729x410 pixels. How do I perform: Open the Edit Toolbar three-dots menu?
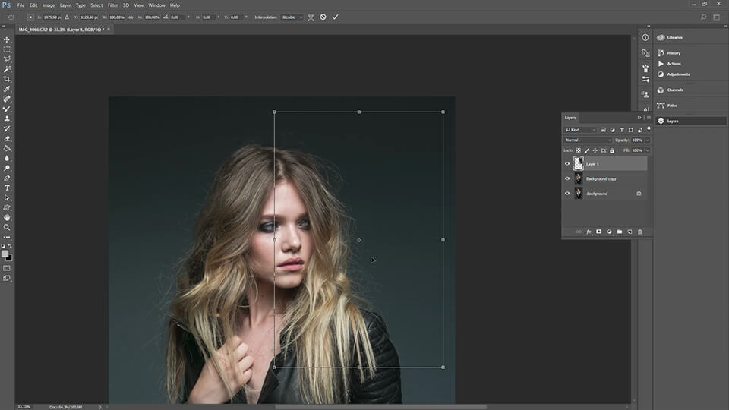(7, 237)
